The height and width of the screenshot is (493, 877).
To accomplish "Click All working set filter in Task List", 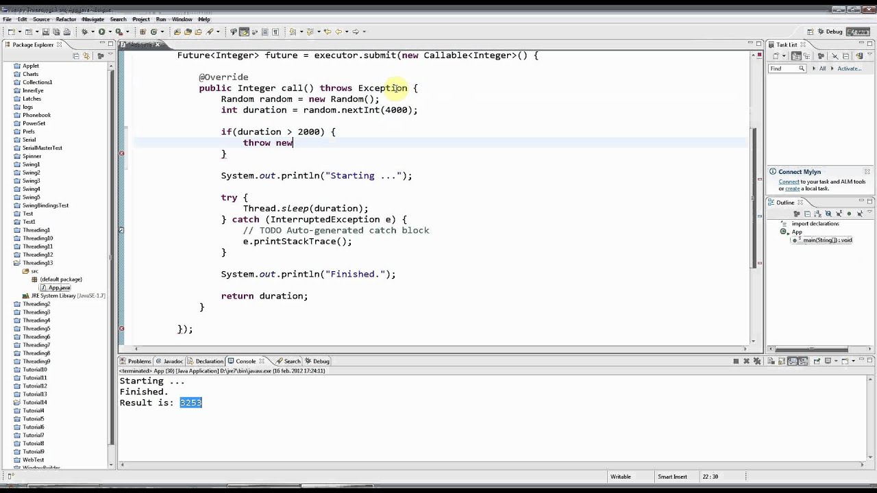I will (823, 68).
